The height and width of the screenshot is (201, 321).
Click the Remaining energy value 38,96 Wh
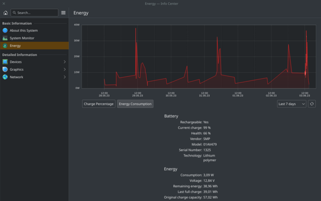pos(210,186)
